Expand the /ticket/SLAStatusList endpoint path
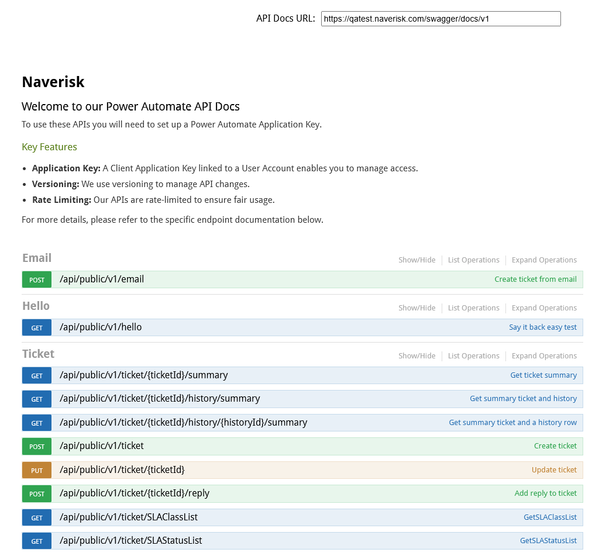The image size is (592, 556). (x=130, y=541)
